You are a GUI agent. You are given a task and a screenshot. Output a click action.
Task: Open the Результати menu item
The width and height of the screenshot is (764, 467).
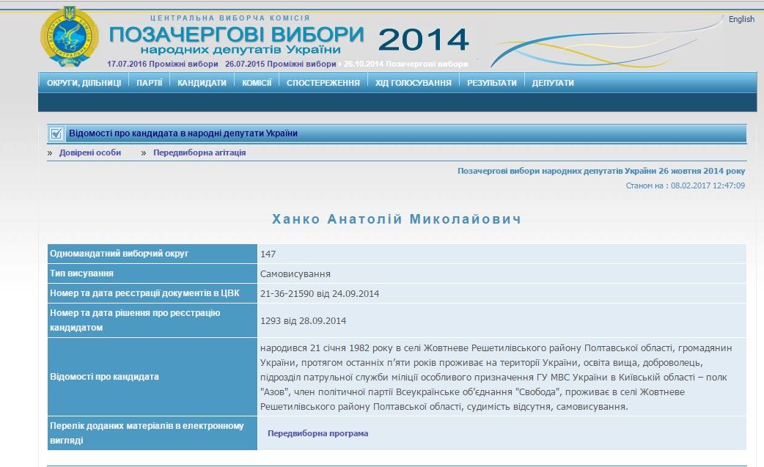pyautogui.click(x=491, y=83)
